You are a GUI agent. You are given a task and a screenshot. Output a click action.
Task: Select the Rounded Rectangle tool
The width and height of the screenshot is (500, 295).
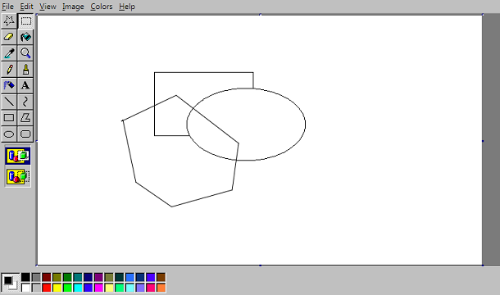[25, 134]
